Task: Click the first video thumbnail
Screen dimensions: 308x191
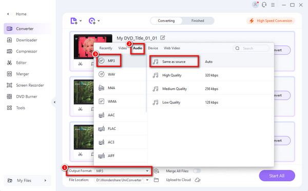Action: [93, 47]
